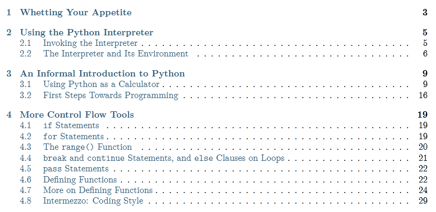Open An Informal Introduction to Python chapter

(102, 74)
